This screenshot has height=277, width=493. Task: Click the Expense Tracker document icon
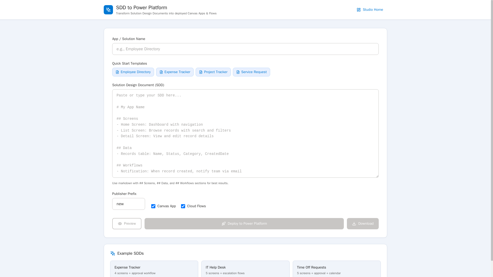pyautogui.click(x=161, y=72)
